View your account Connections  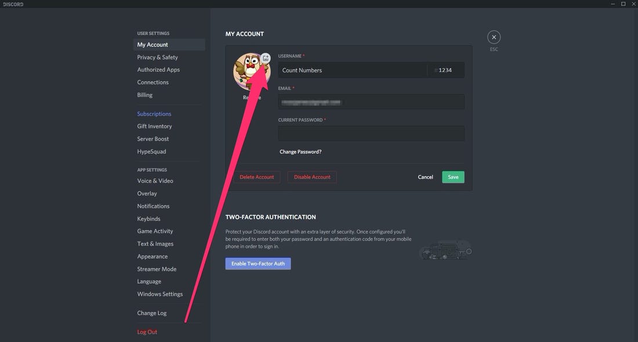click(x=153, y=82)
